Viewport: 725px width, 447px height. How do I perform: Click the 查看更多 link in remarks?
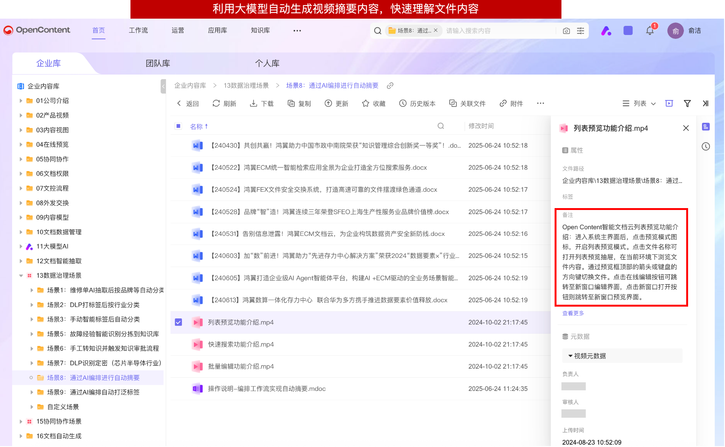tap(573, 313)
